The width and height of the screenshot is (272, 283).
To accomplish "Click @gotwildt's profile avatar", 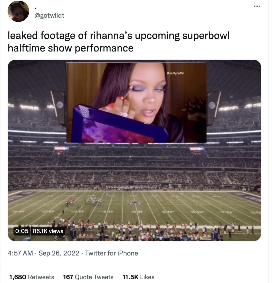I will (18, 10).
